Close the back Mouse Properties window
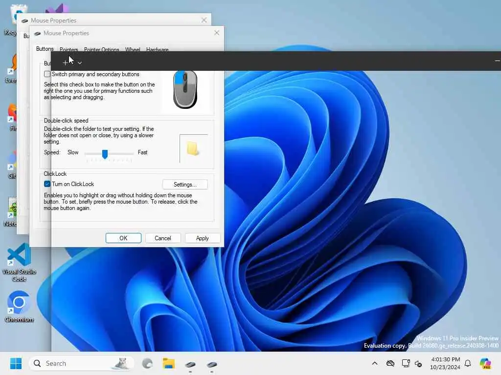This screenshot has width=501, height=375. [x=204, y=20]
